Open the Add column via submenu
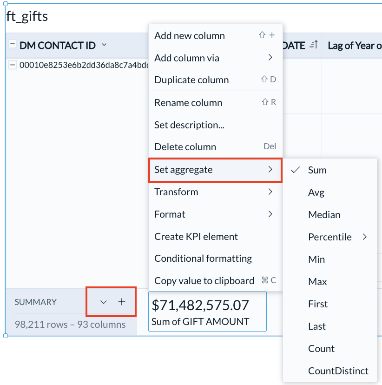 coord(216,58)
